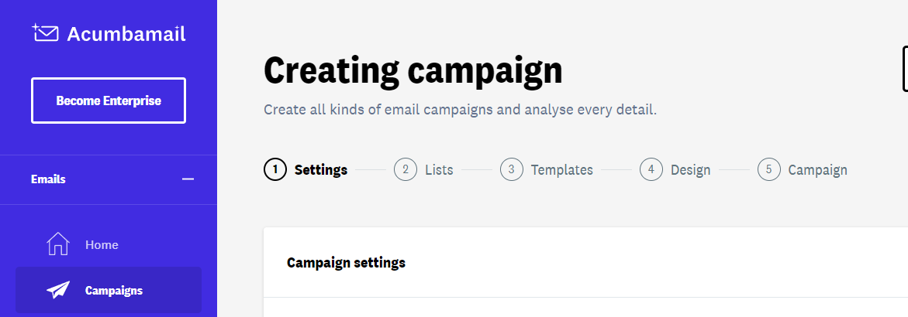
Task: Click the Campaigns paper plane icon
Action: click(x=58, y=290)
